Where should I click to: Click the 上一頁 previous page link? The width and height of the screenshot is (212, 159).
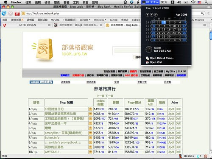[100, 96]
